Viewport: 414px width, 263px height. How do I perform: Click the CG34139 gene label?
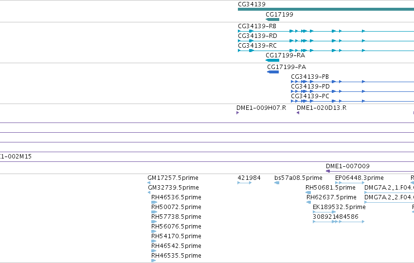click(252, 4)
